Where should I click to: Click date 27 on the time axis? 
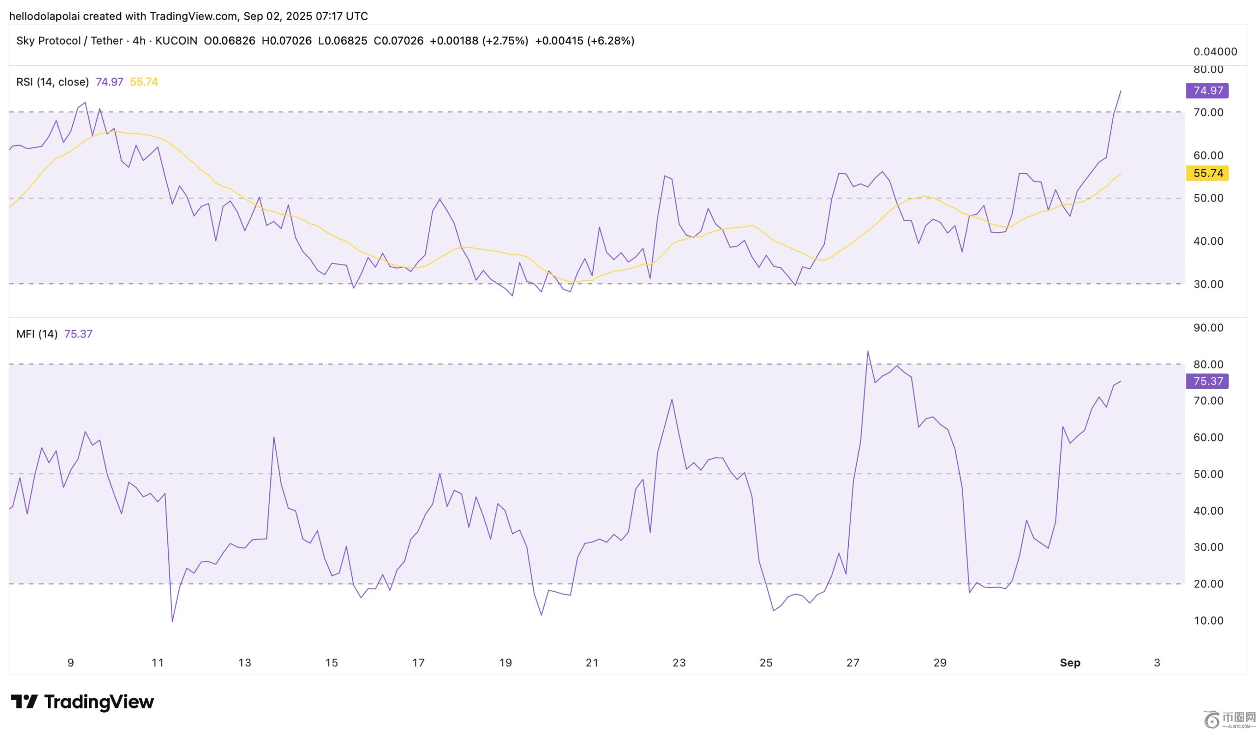coord(853,663)
